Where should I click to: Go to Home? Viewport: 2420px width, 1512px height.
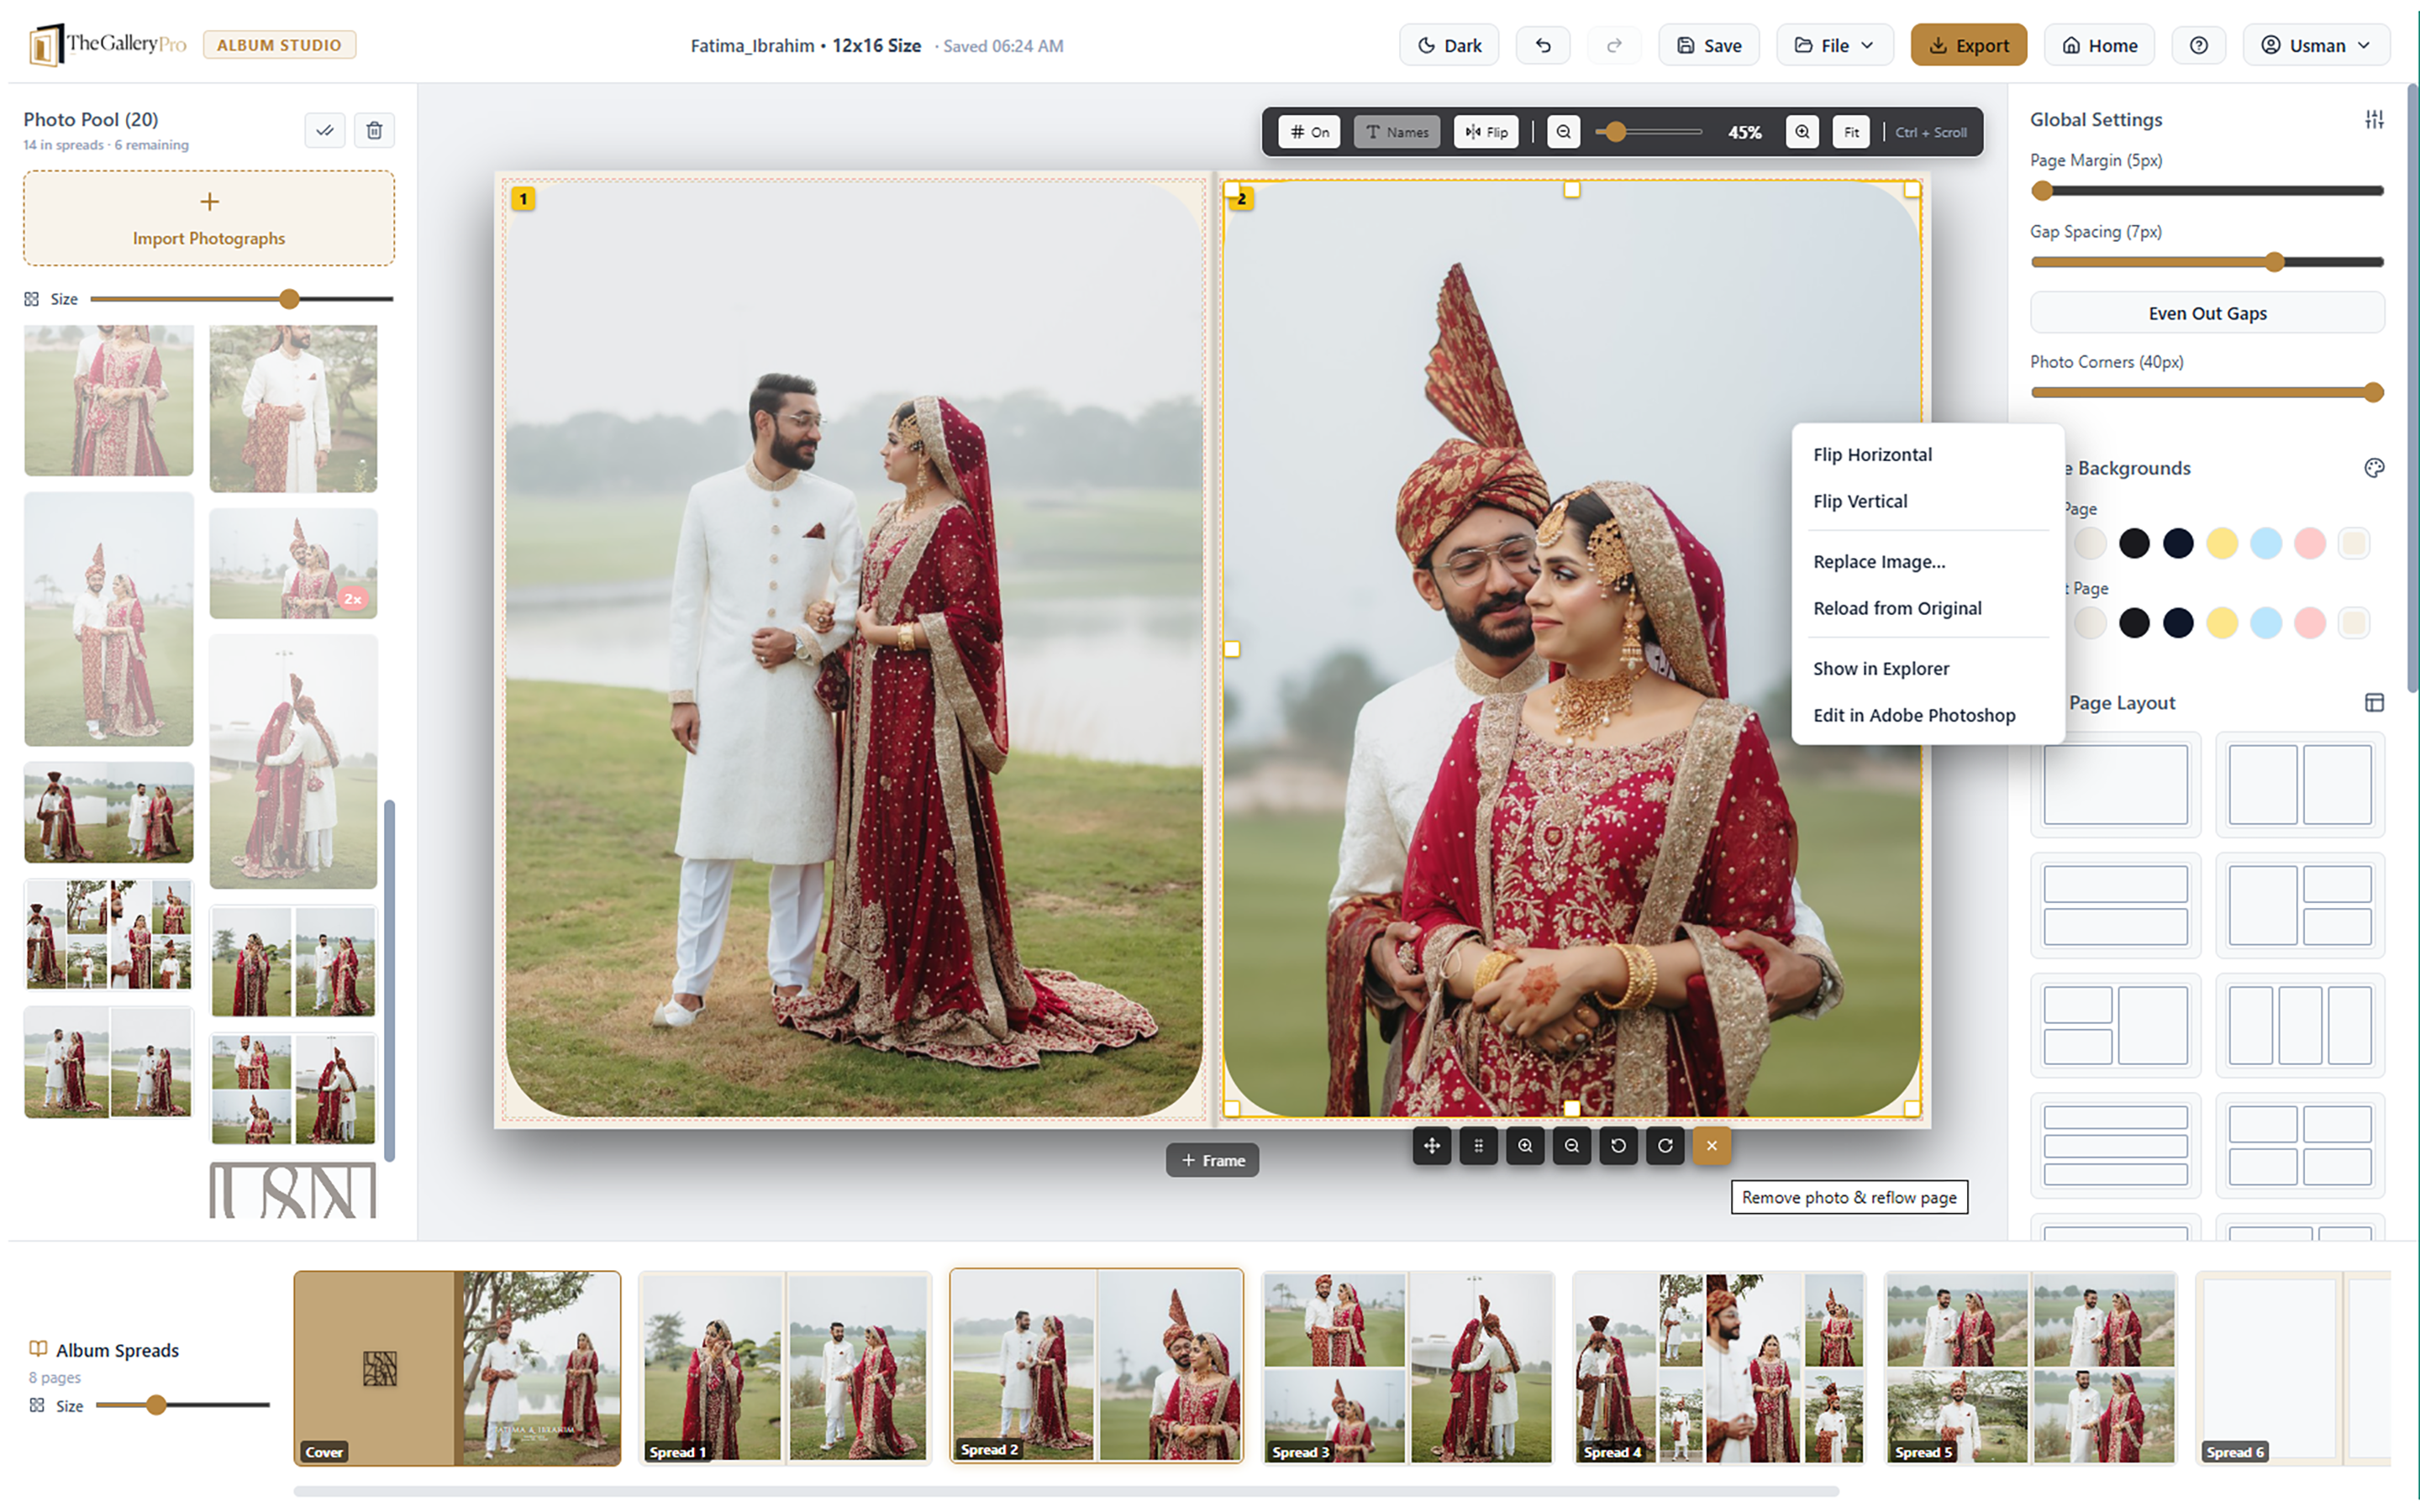tap(2099, 45)
